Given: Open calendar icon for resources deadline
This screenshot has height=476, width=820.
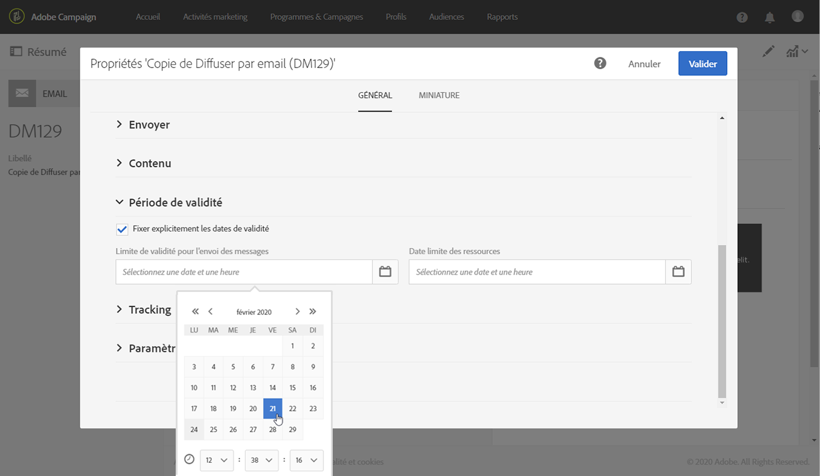Looking at the screenshot, I should point(678,272).
